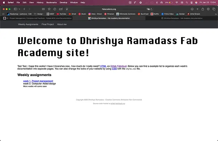
Task: Open the Music bookmark
Action: (82, 14)
